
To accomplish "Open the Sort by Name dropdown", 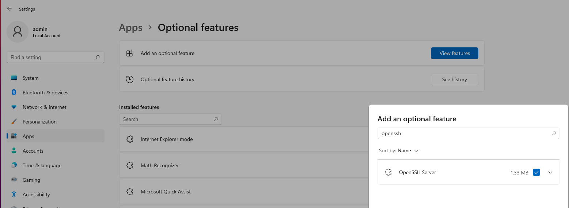I will 408,150.
